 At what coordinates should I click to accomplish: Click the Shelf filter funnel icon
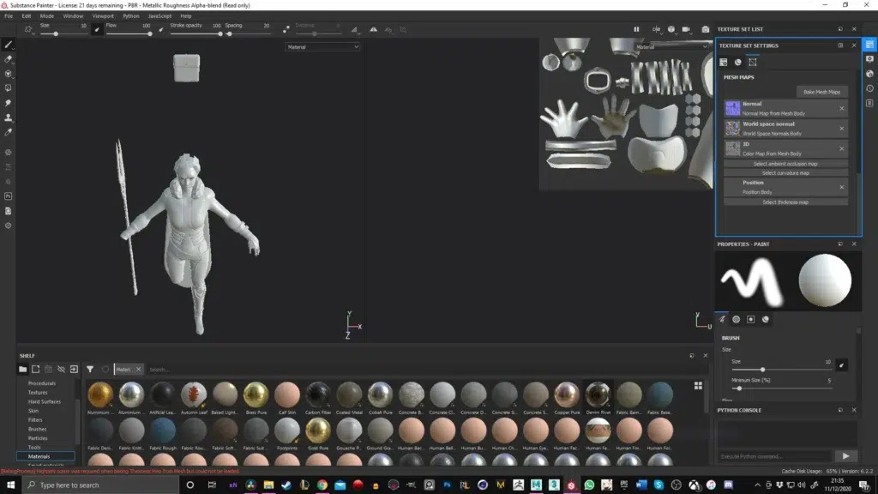click(x=89, y=369)
